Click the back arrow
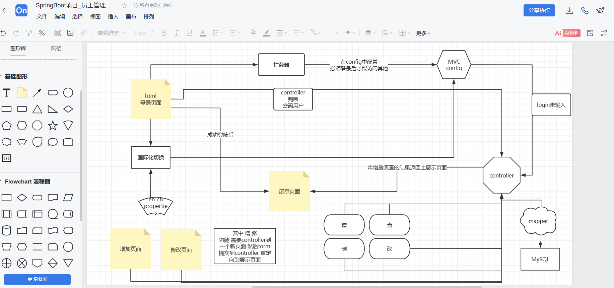The image size is (614, 288). pos(4,10)
